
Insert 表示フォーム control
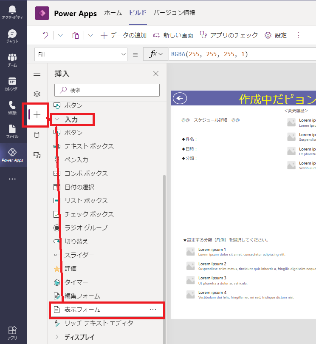107,310
